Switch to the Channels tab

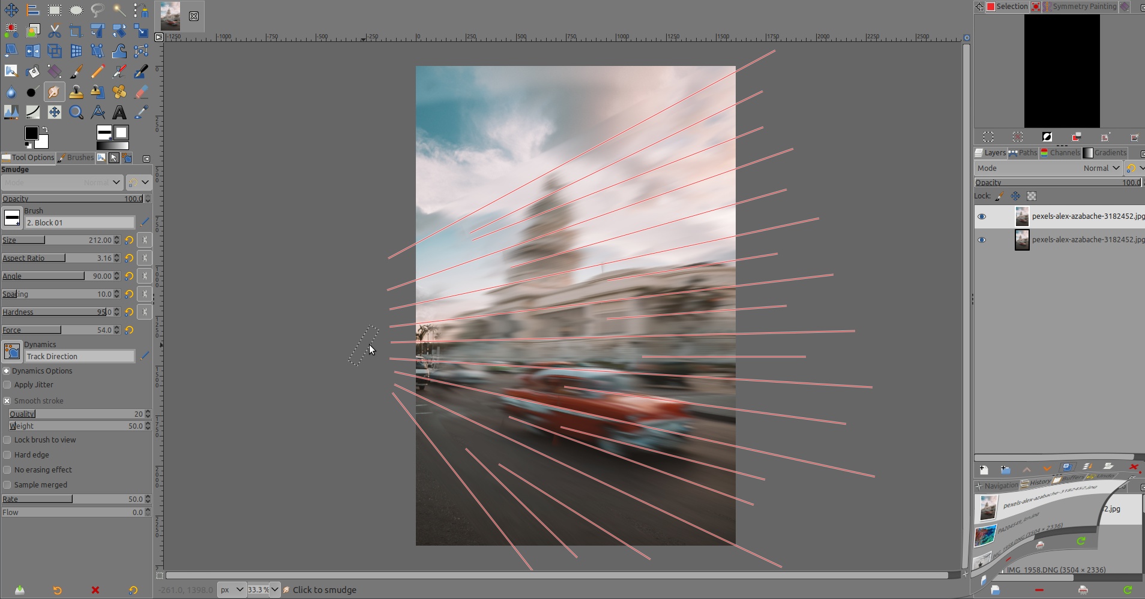coord(1060,153)
